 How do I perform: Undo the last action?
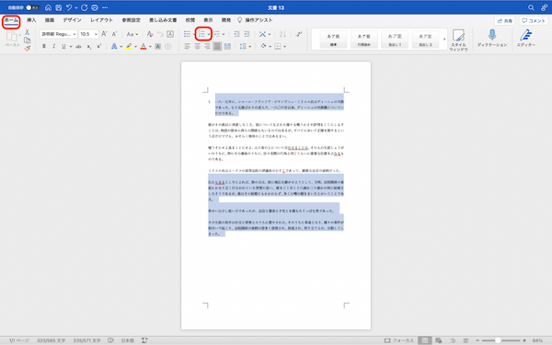69,7
